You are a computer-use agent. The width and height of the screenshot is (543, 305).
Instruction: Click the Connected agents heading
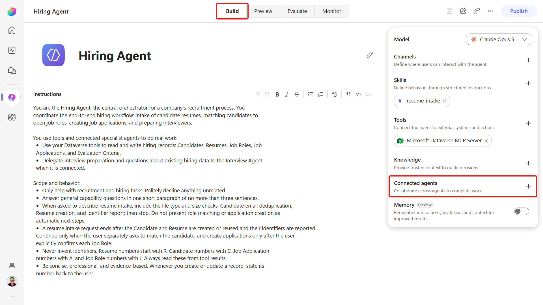tap(415, 183)
